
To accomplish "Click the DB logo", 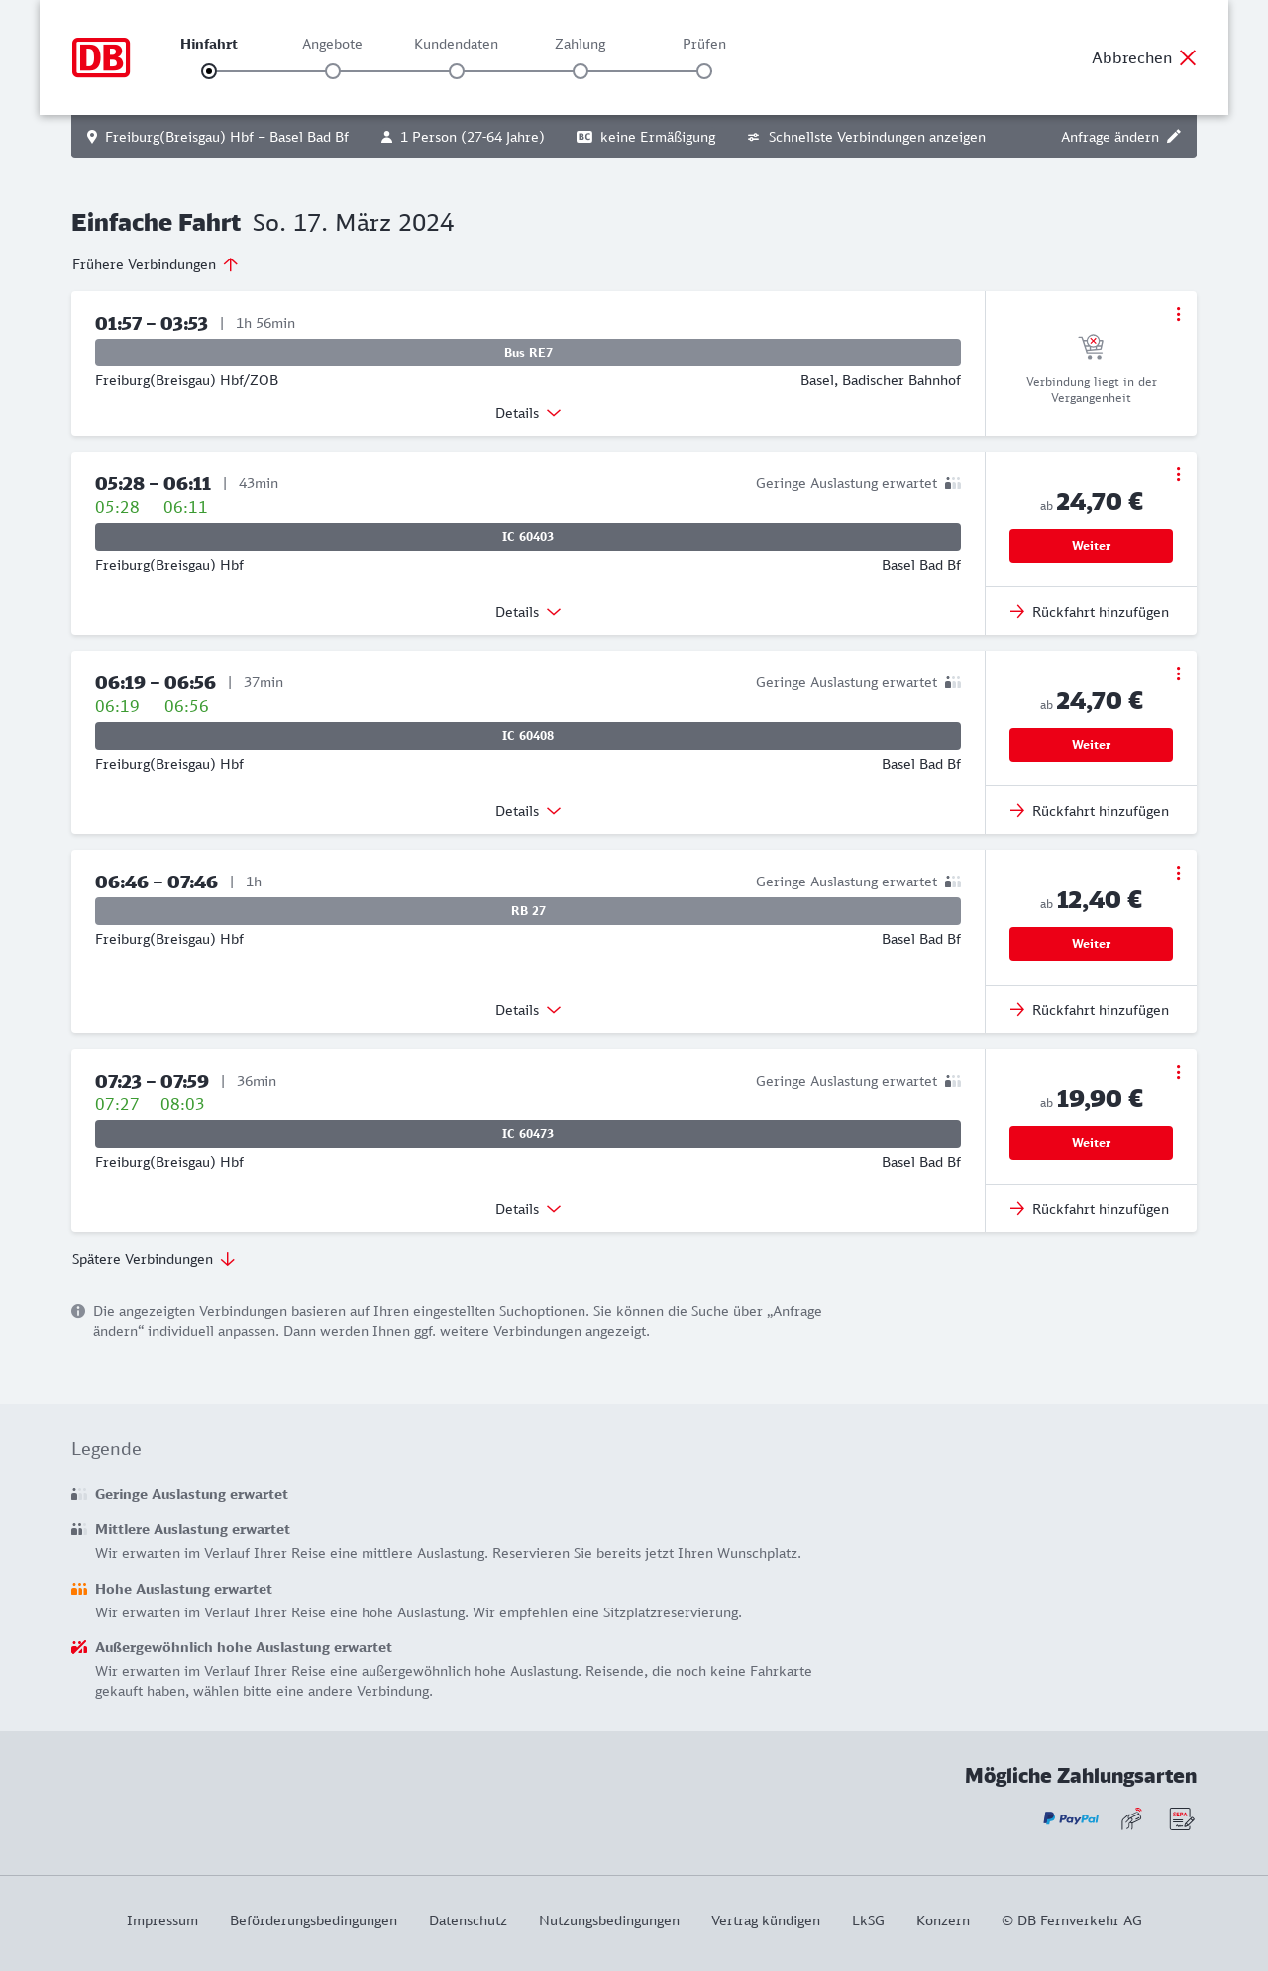I will 101,57.
